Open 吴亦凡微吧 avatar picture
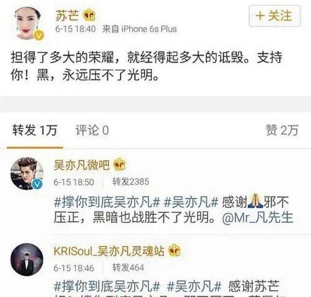 click(x=27, y=174)
